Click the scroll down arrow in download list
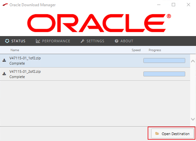196x141 pixels. [x=193, y=119]
